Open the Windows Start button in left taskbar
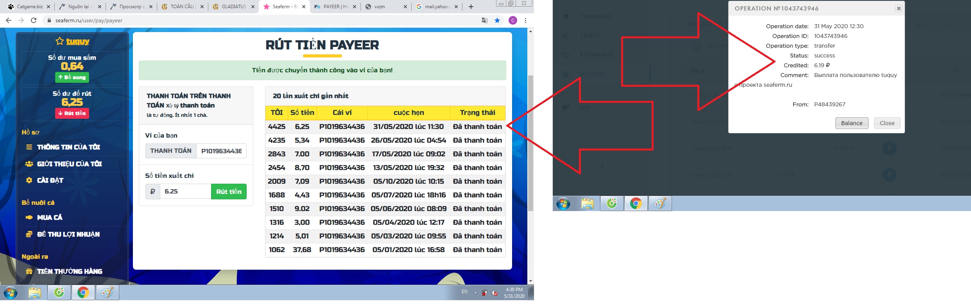 [x=11, y=292]
